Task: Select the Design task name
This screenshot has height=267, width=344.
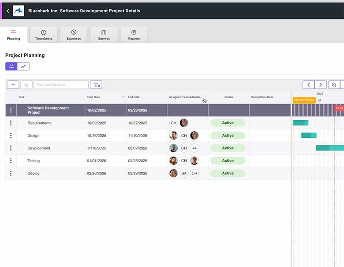Action: pos(34,135)
